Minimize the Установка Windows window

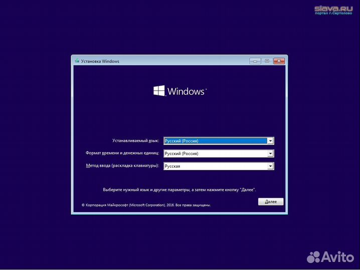[255, 61]
